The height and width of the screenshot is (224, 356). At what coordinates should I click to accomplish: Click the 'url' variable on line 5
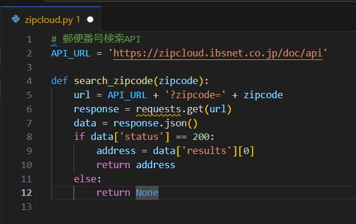(x=82, y=95)
